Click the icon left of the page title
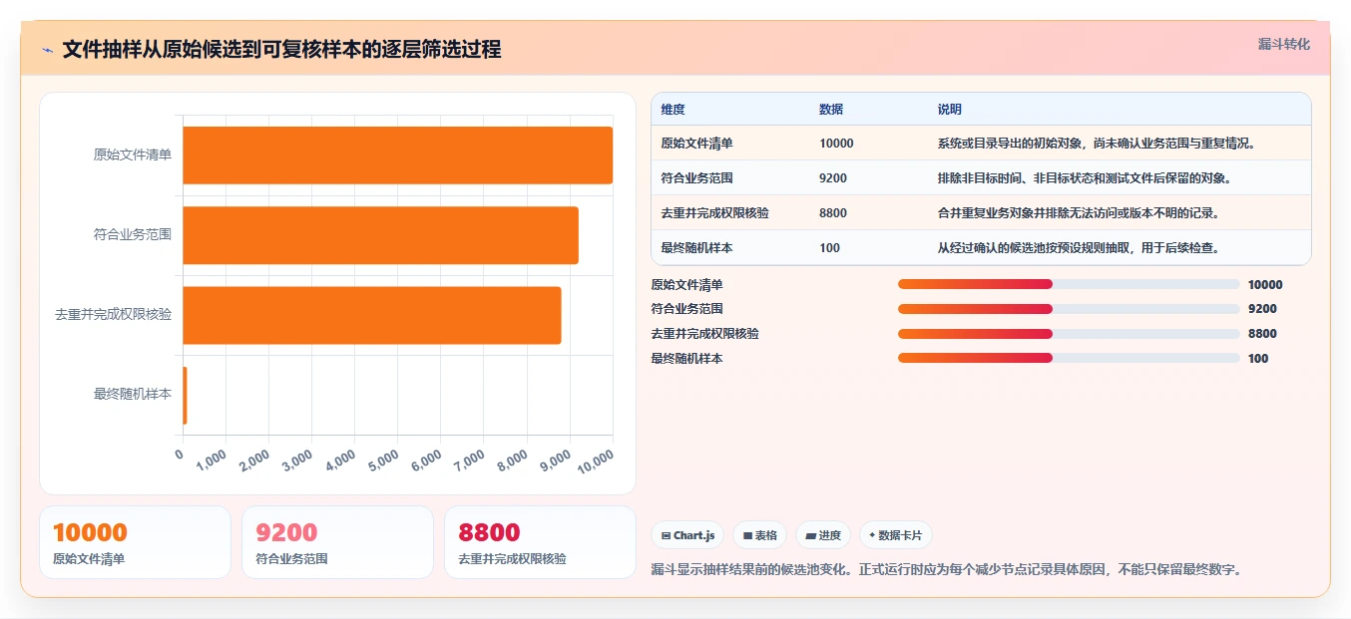1351x619 pixels. (47, 50)
